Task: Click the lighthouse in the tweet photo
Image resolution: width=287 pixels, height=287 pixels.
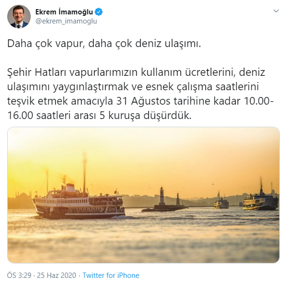Action: (162, 196)
